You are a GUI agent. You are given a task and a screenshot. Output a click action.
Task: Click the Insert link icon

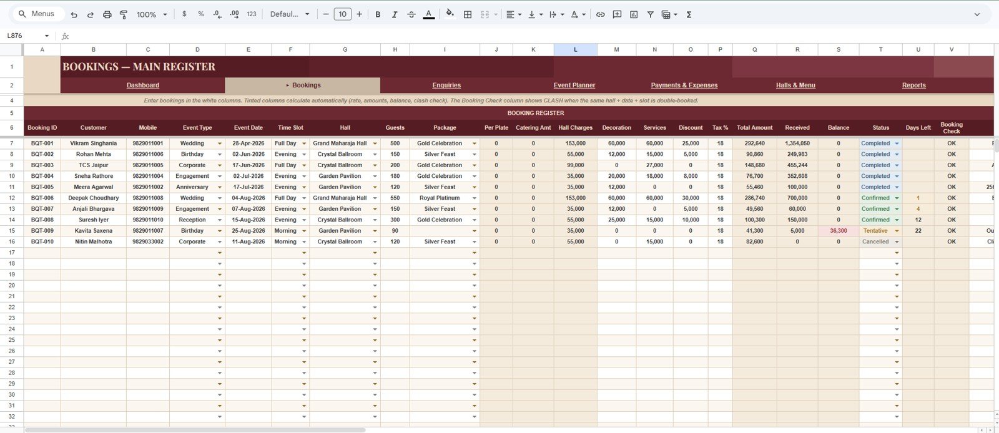(x=600, y=14)
